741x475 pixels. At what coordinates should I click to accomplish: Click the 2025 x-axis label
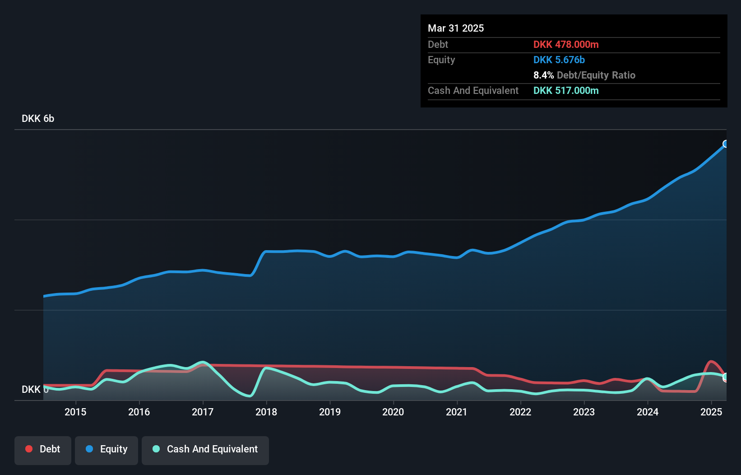coord(711,412)
